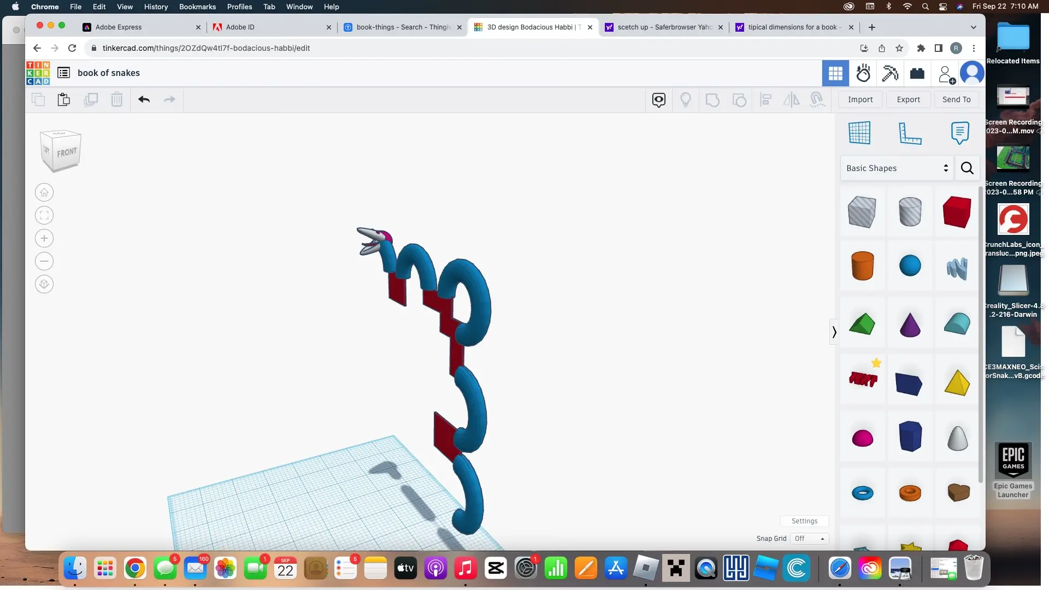This screenshot has height=590, width=1049.
Task: Click the Group shapes icon
Action: point(712,100)
